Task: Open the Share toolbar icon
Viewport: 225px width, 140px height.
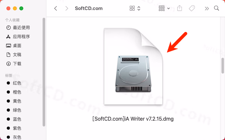Action: [179, 8]
